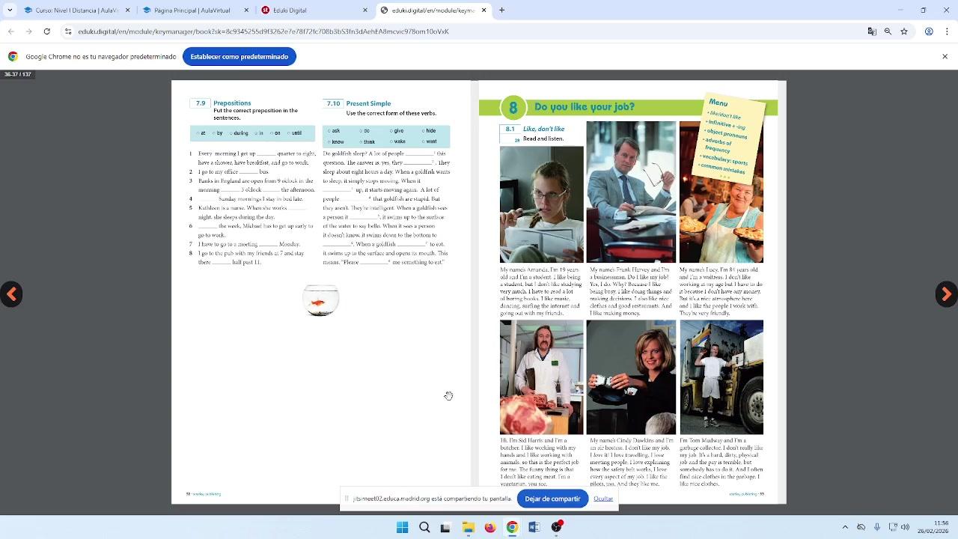This screenshot has width=958, height=539.
Task: Click 'Dejar de compartir' to stop sharing
Action: (552, 499)
